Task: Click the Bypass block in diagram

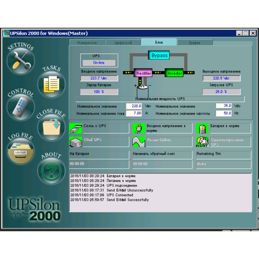Action: pos(159,55)
